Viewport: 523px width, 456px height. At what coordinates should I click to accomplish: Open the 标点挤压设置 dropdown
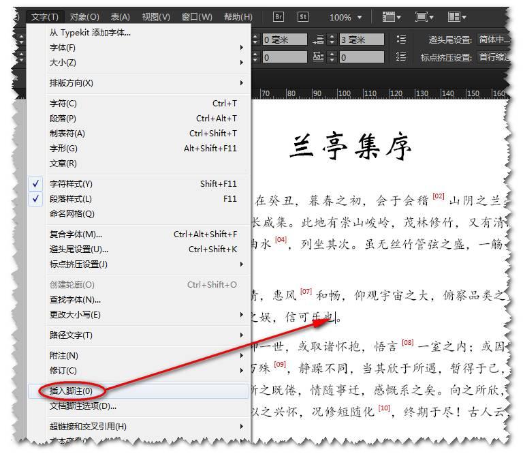[493, 57]
